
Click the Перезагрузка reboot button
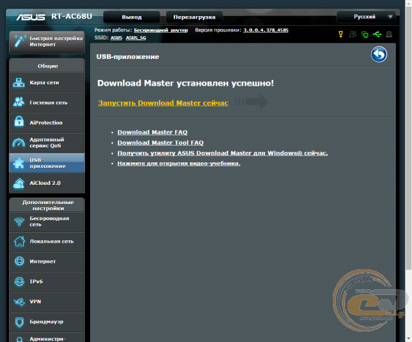(194, 17)
